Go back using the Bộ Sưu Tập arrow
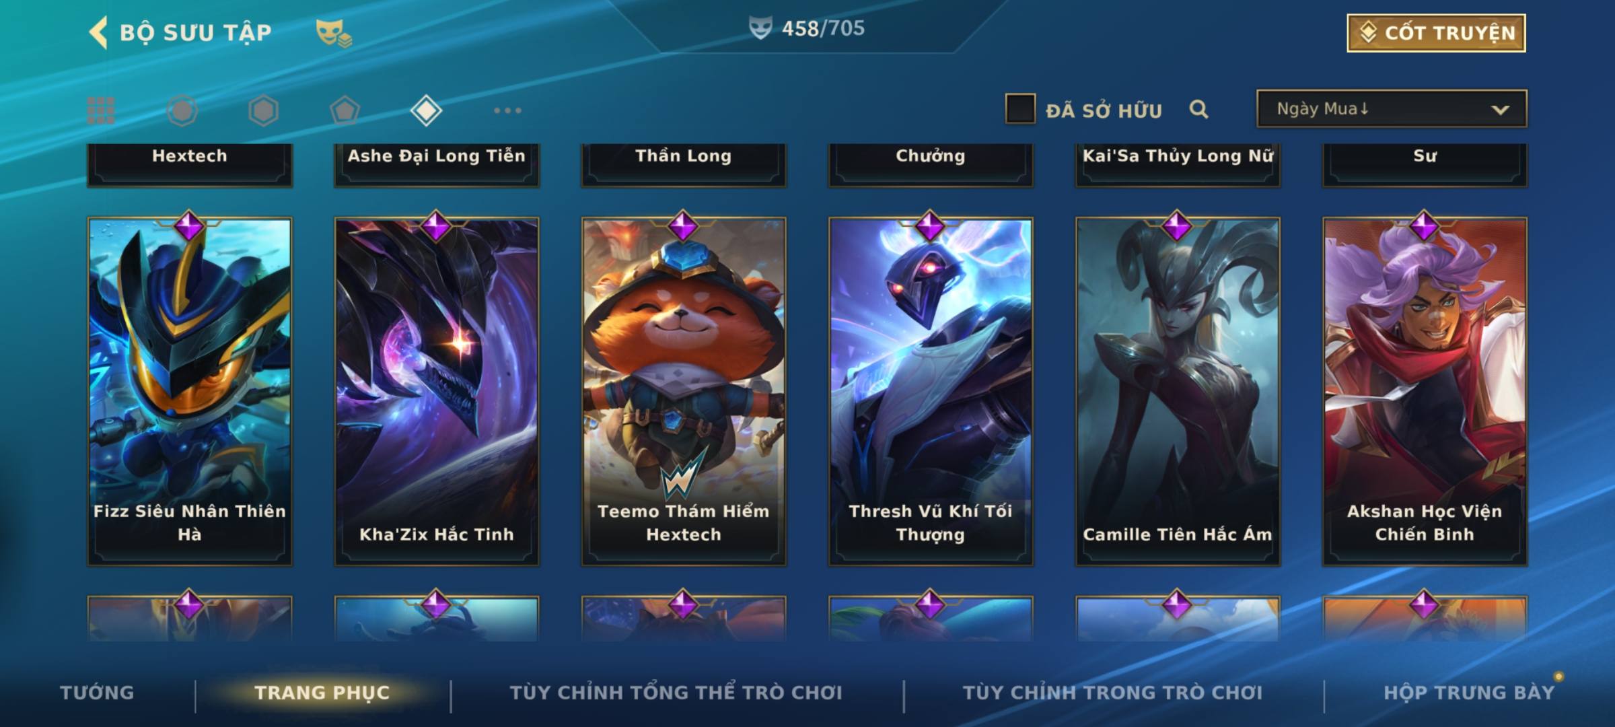The image size is (1615, 727). (98, 32)
